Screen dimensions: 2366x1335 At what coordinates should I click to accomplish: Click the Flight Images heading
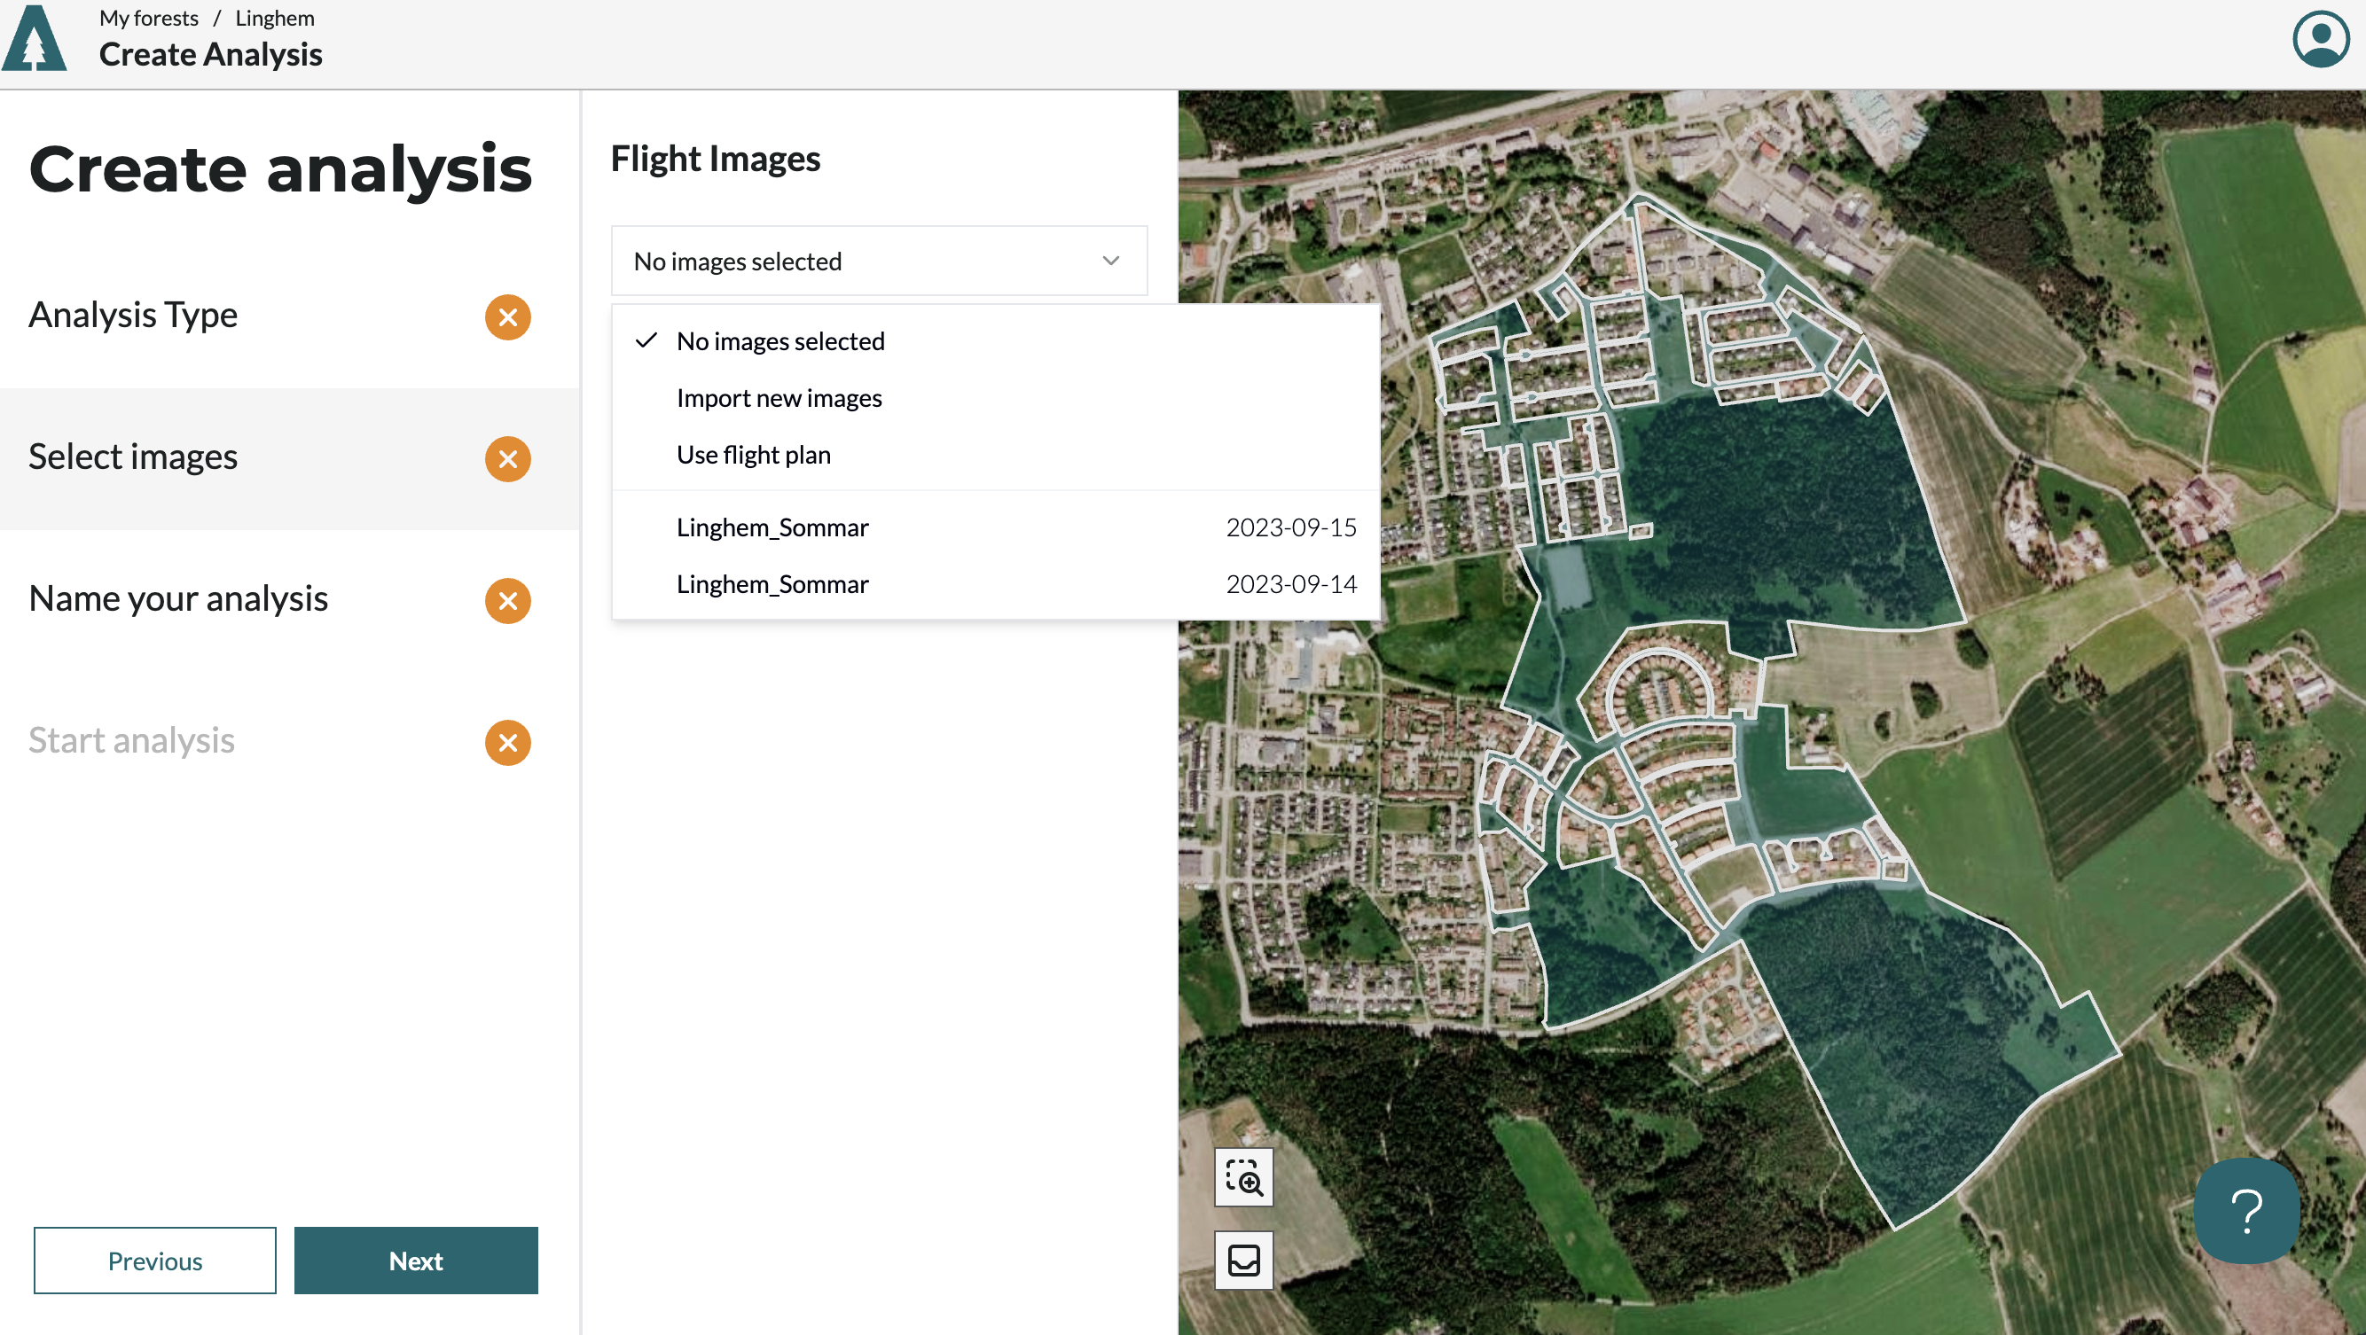[x=716, y=159]
